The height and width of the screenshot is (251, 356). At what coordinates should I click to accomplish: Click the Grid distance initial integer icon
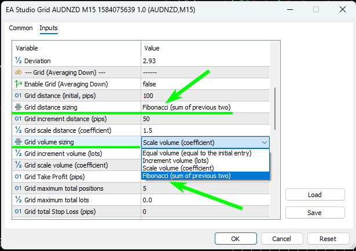pyautogui.click(x=18, y=96)
